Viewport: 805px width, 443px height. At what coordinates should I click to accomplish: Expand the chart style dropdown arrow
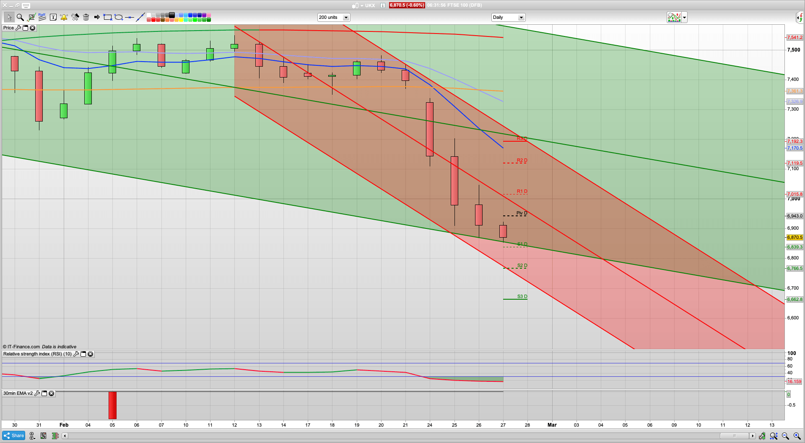tap(685, 17)
